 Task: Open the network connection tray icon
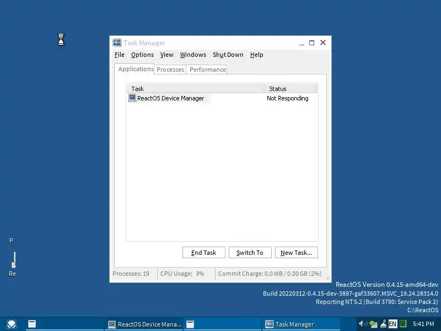click(373, 324)
